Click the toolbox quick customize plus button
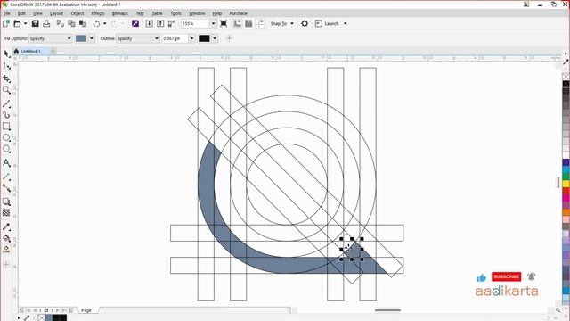Viewport: 570px width, 321px height. tap(6, 265)
